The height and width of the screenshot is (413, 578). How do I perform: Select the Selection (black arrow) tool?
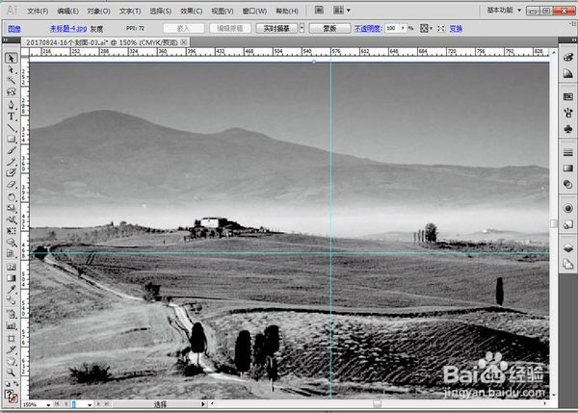11,58
